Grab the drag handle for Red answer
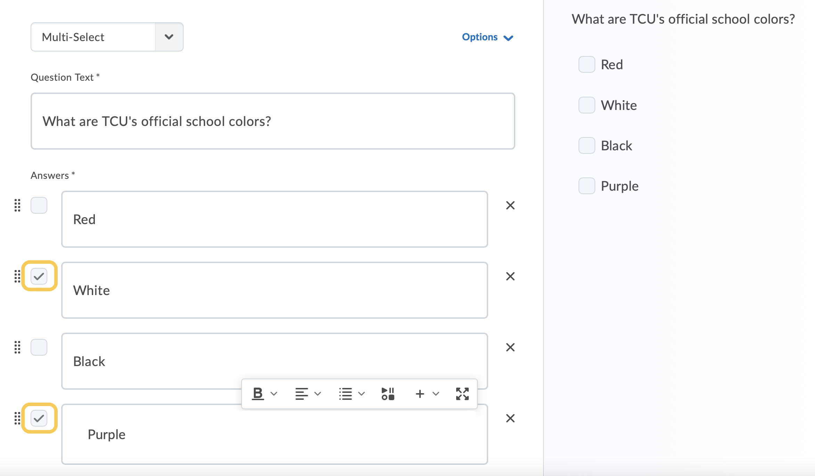This screenshot has width=815, height=476. click(17, 205)
